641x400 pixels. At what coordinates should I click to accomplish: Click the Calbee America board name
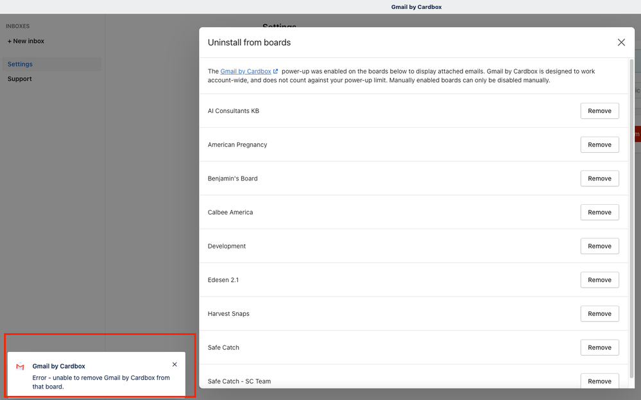230,213
